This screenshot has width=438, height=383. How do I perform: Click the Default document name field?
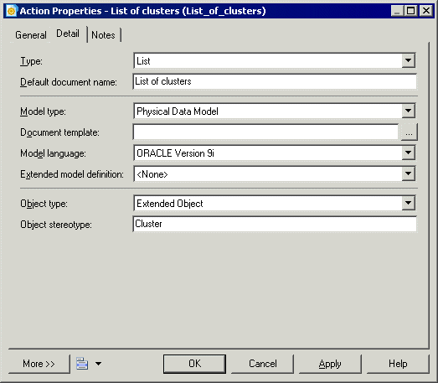coord(275,81)
